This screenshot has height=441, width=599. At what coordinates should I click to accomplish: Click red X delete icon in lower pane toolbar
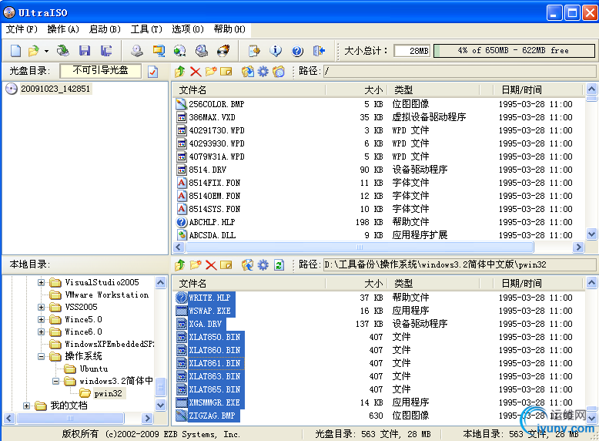pyautogui.click(x=211, y=264)
